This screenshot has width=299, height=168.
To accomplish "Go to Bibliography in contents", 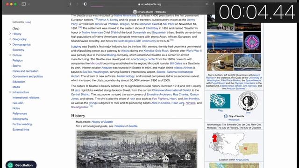I will coord(20,119).
